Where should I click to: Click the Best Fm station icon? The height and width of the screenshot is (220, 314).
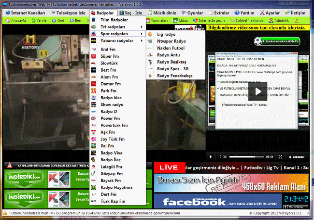[x=94, y=70]
